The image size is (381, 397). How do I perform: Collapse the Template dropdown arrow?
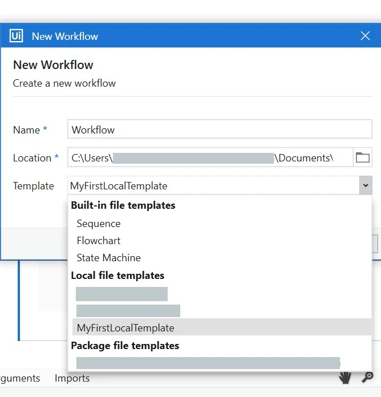point(366,185)
